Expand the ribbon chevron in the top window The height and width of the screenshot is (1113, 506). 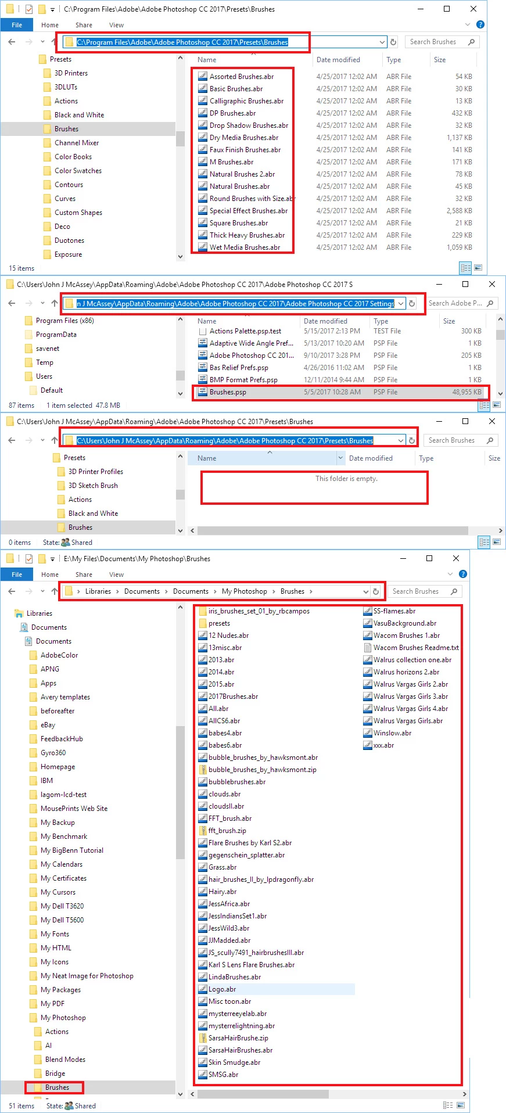[468, 24]
